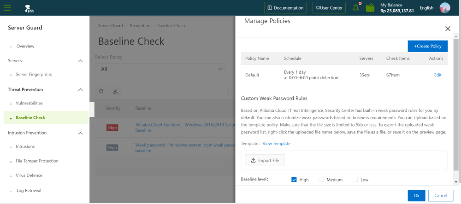Click the Baseline column header

point(143,108)
